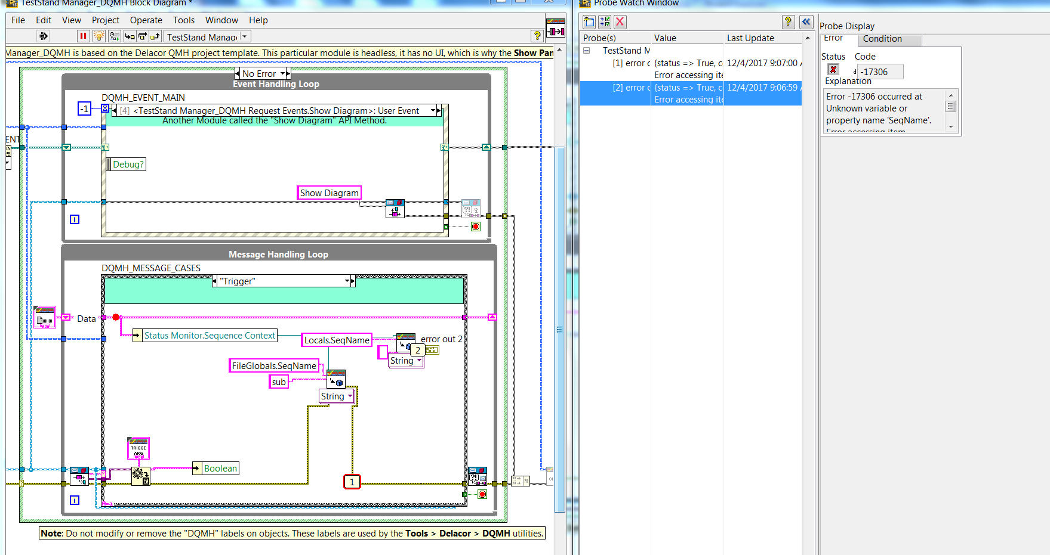Click the Step Out button
The image size is (1050, 555).
click(x=155, y=36)
